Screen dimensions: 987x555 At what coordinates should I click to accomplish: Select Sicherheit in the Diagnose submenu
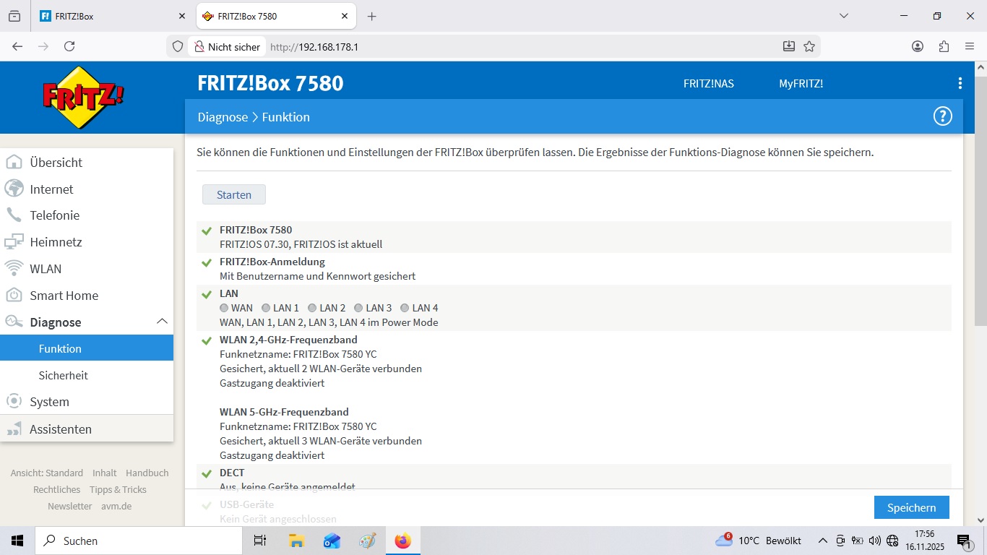pos(87,375)
